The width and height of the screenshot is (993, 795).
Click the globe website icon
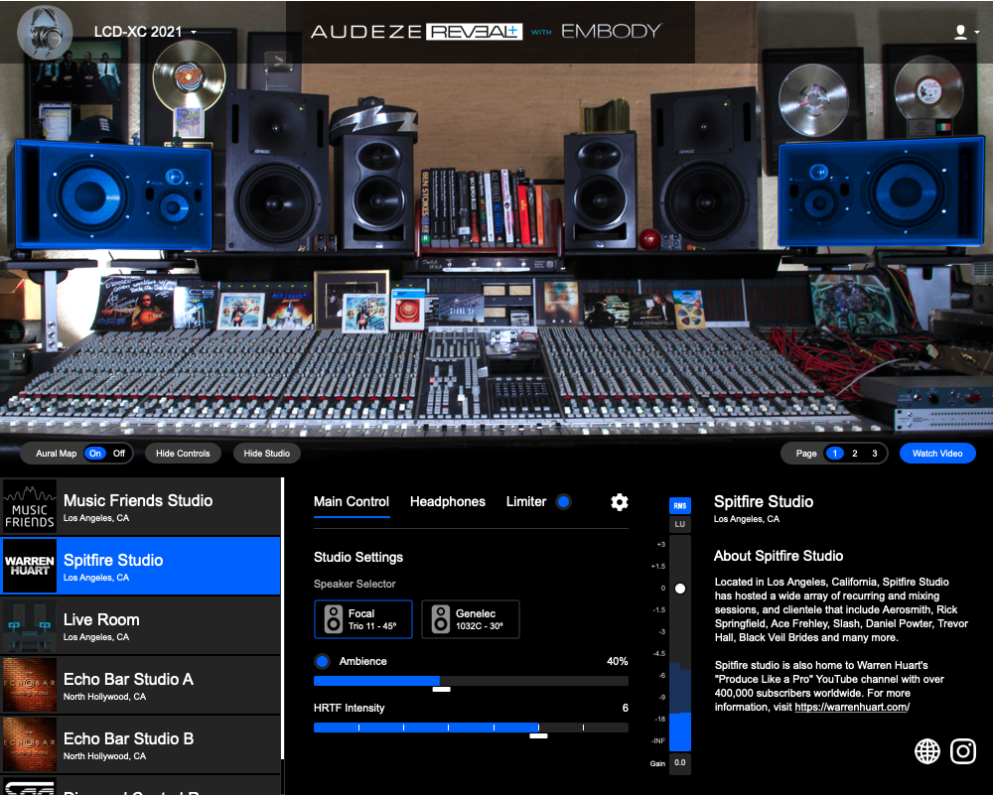tap(927, 751)
